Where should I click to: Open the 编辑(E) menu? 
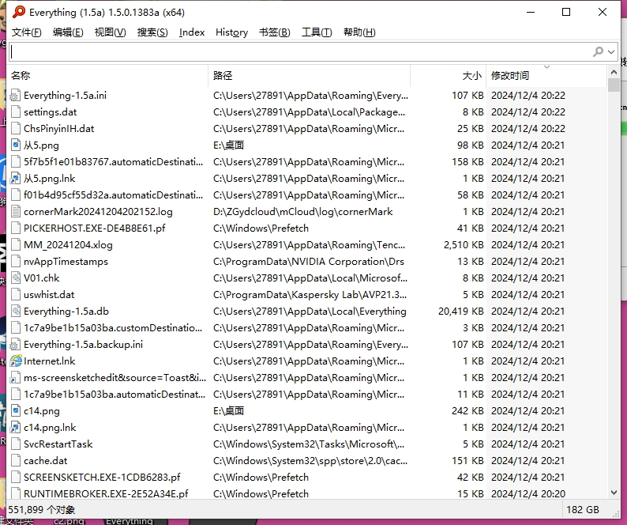click(68, 32)
